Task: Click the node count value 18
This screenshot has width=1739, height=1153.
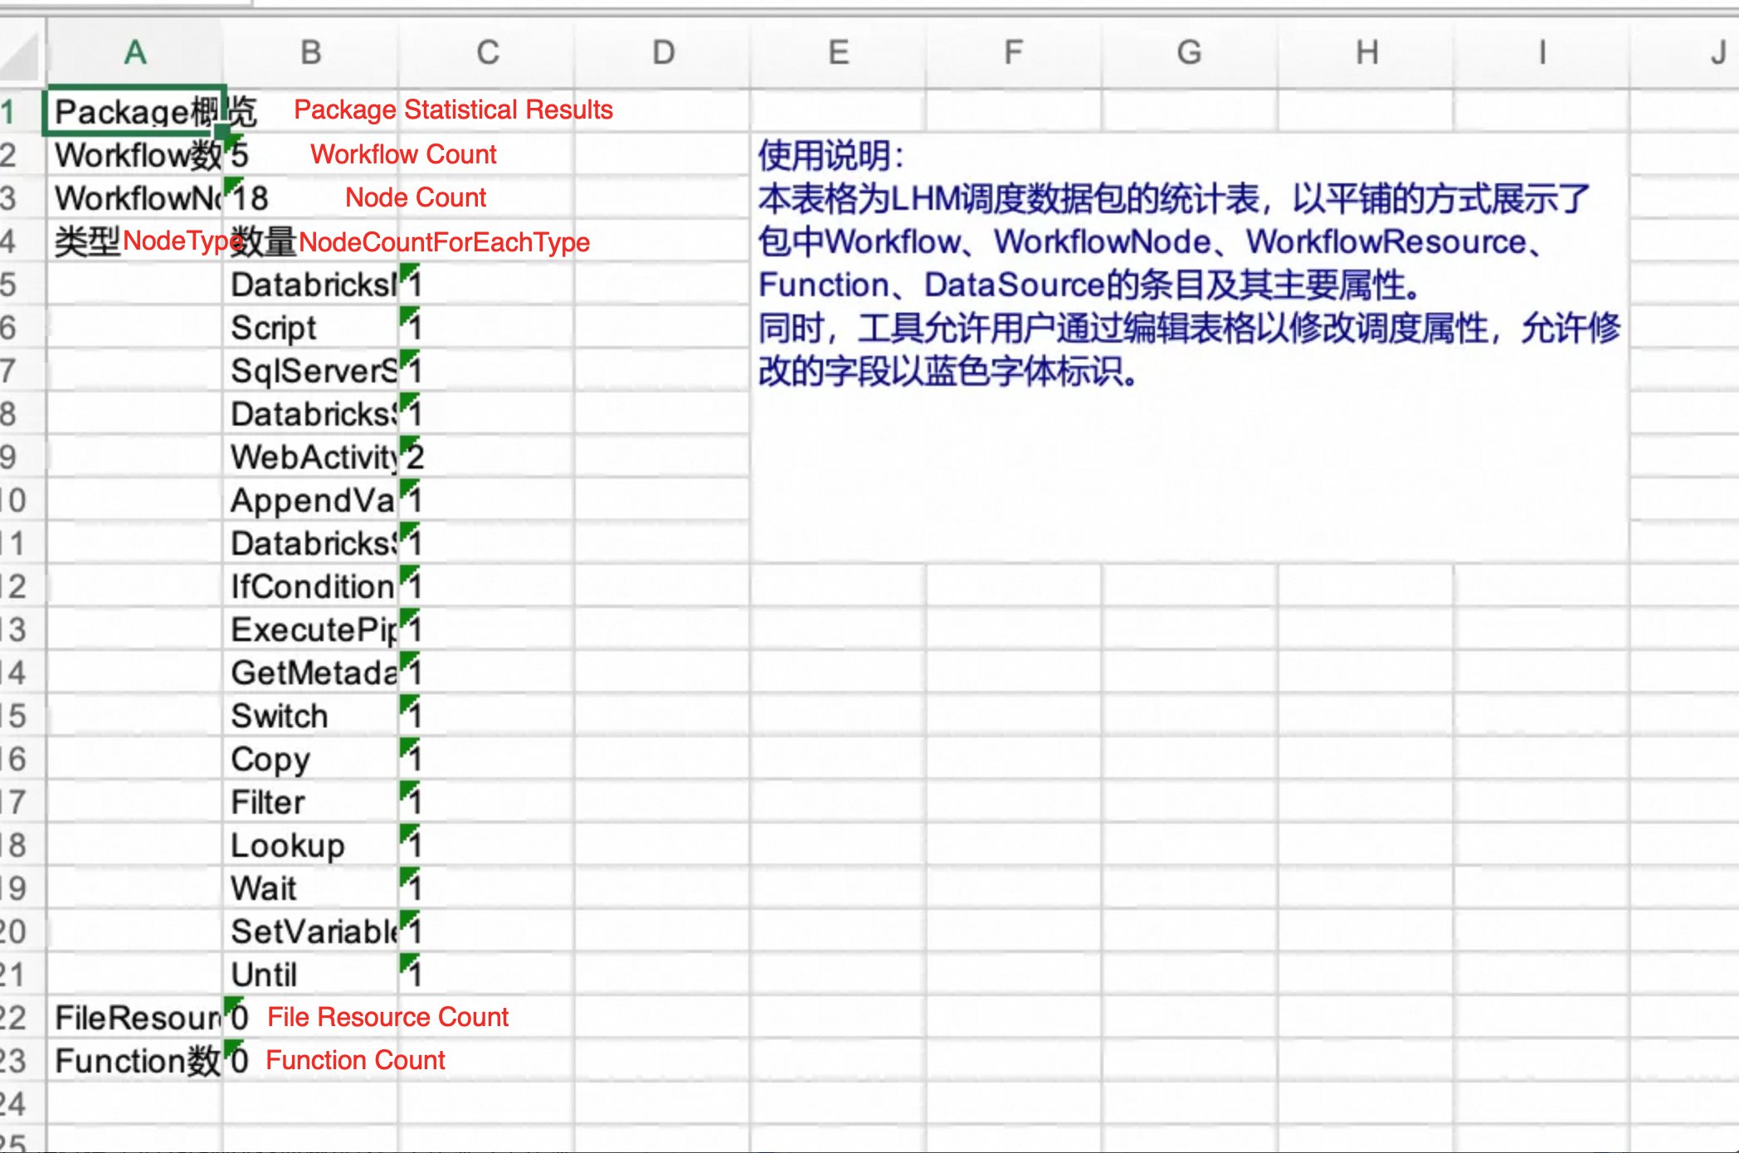Action: click(310, 197)
